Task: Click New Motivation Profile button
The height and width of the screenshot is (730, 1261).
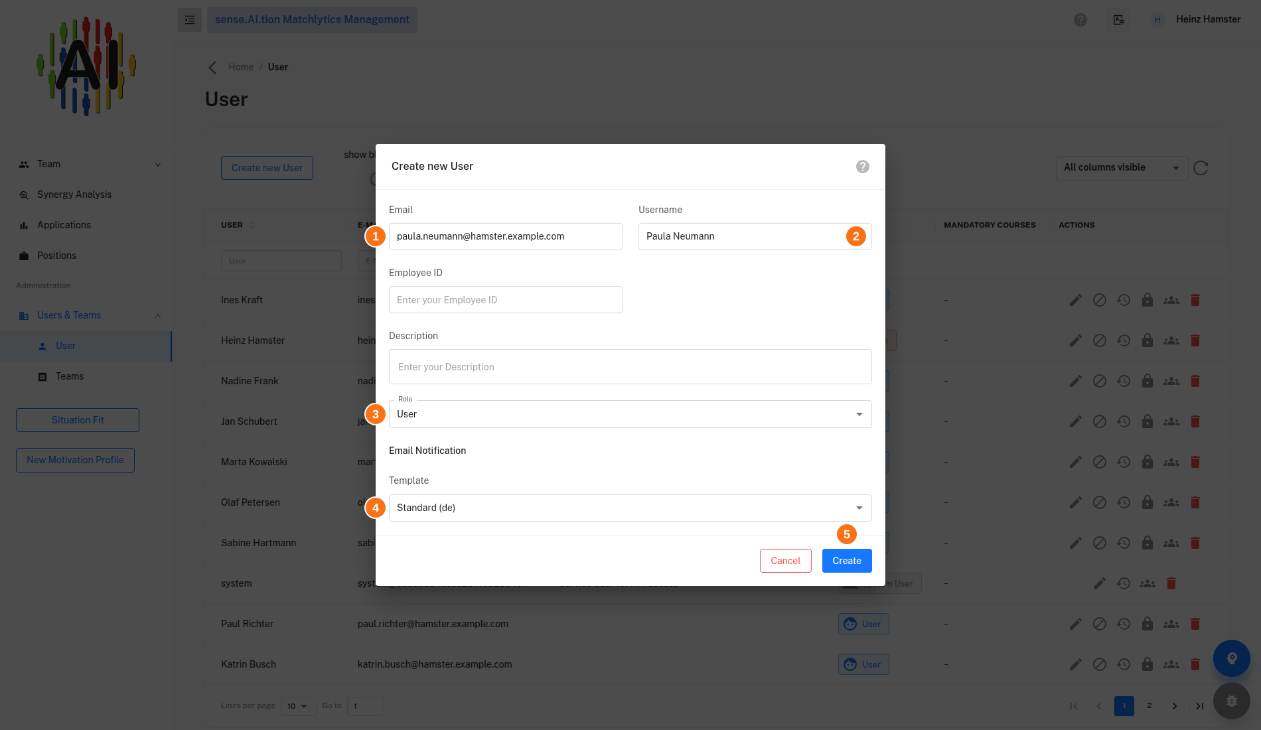Action: (x=75, y=460)
